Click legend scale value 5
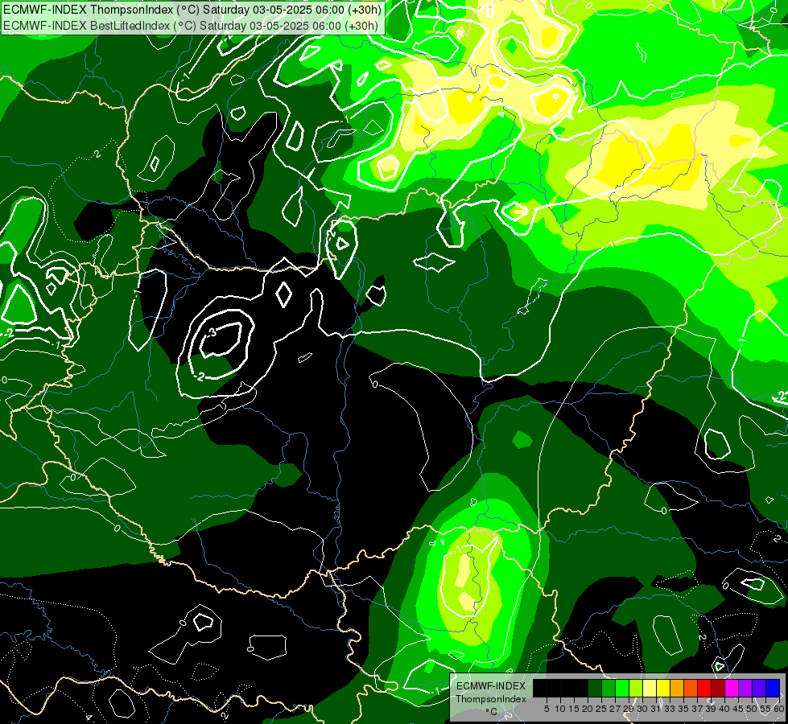Viewport: 788px width, 724px height. (x=547, y=709)
